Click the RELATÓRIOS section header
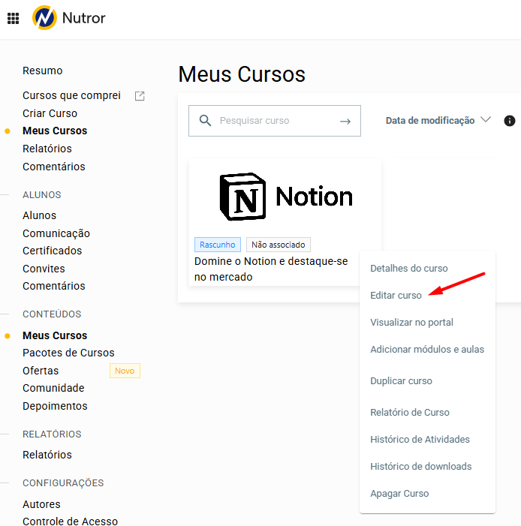The height and width of the screenshot is (526, 521). coord(52,434)
